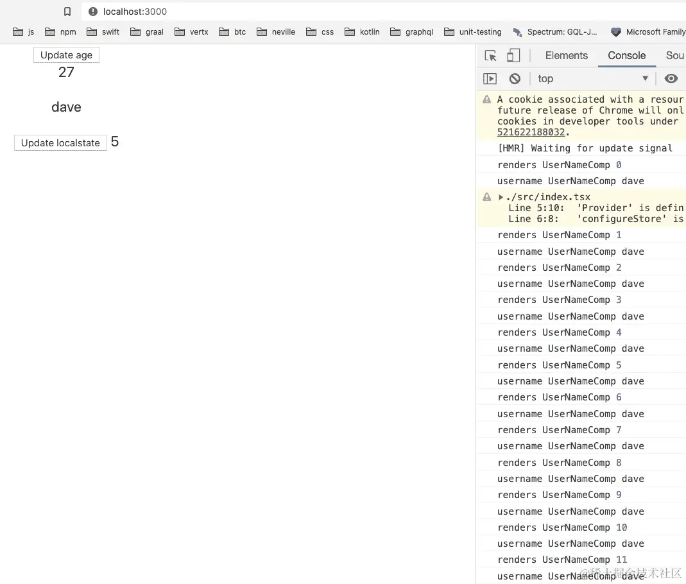Open the swift bookmarks folder
Screen dimensions: 686x584
point(103,32)
